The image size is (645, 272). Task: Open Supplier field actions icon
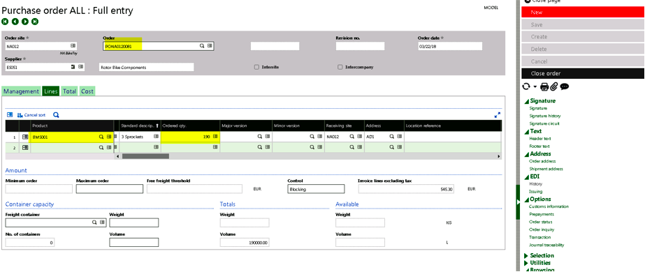(80, 66)
